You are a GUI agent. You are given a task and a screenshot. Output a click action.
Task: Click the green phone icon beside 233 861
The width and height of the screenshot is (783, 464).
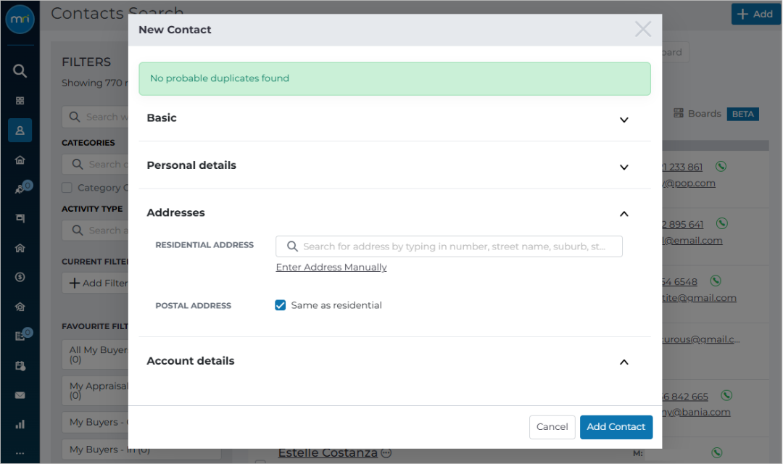(x=721, y=166)
